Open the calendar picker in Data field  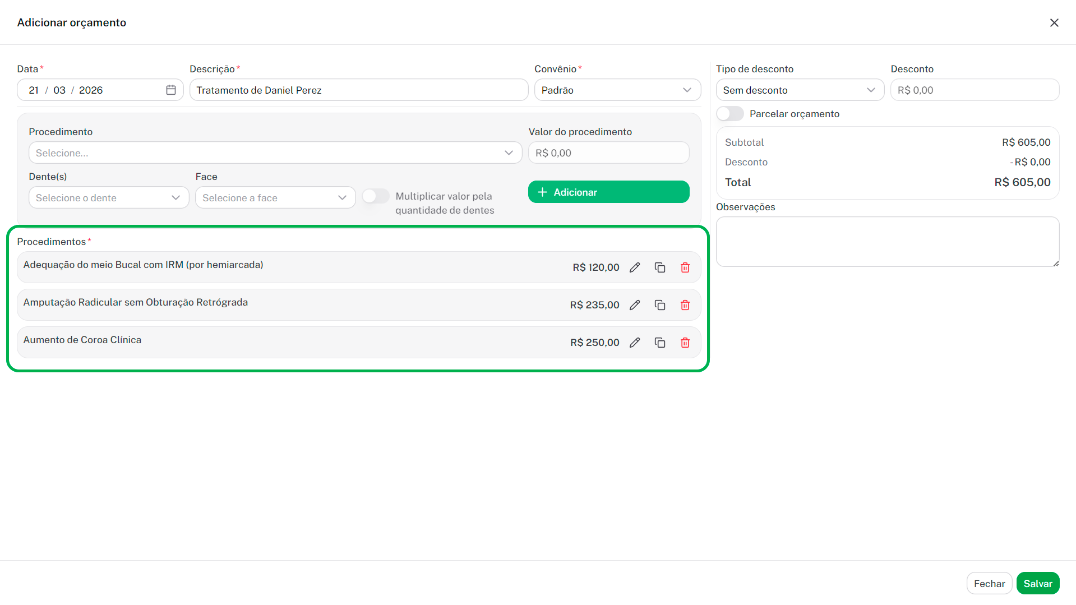coord(171,90)
